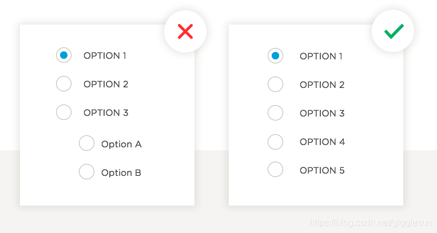The height and width of the screenshot is (233, 437).
Task: Click the red X cross icon
Action: coord(185,31)
